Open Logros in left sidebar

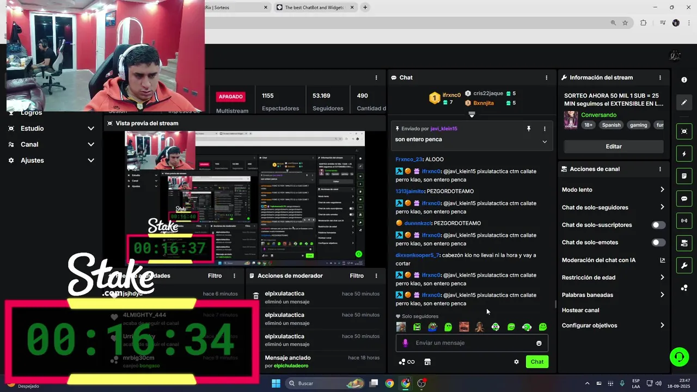tap(31, 113)
